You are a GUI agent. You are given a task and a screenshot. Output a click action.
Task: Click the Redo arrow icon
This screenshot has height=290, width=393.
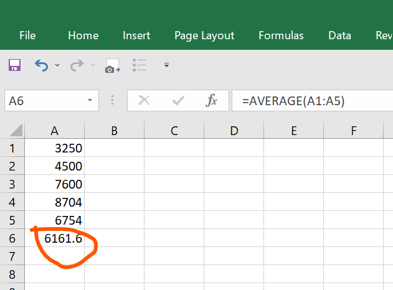click(77, 65)
